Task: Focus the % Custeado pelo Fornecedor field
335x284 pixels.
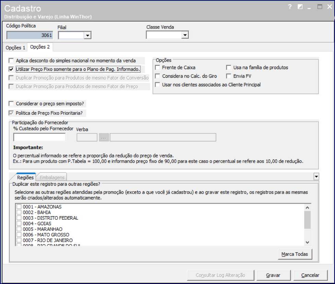Action: [x=39, y=137]
